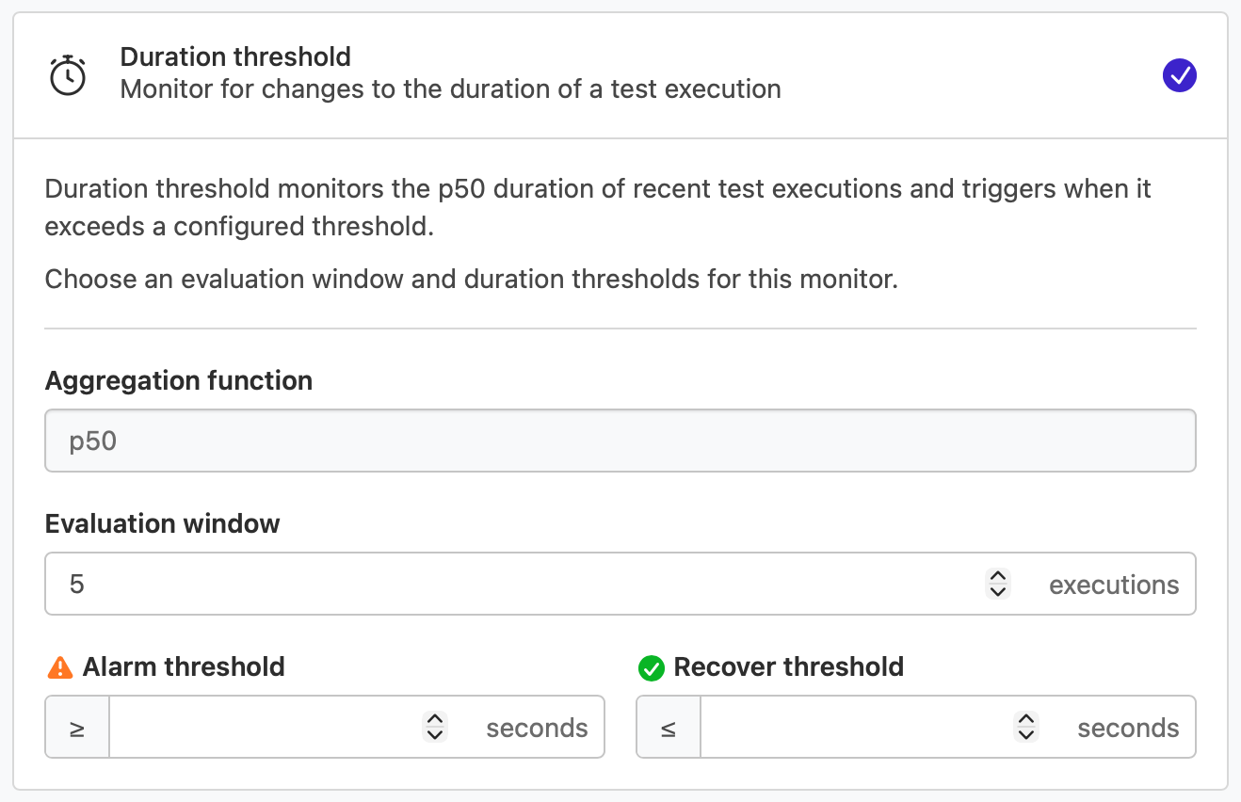Click inside the Alarm threshold input field
1241x802 pixels.
tap(264, 726)
